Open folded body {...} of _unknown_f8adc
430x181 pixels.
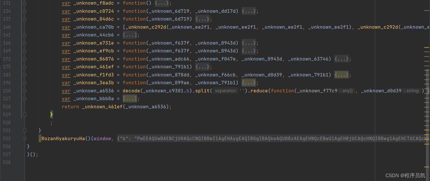pyautogui.click(x=162, y=3)
